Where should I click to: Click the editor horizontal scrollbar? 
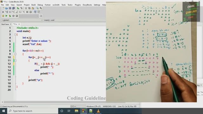click(x=64, y=102)
